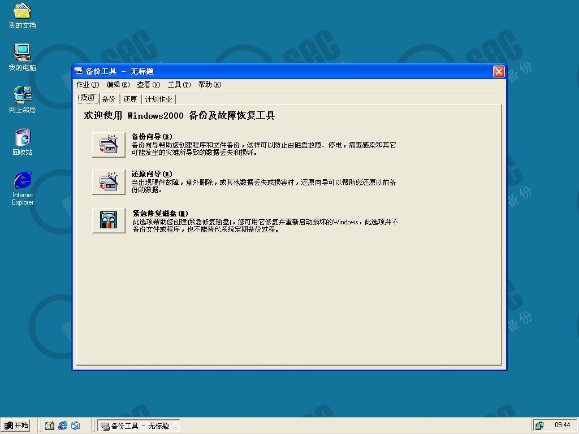Open the 查看(V) menu

(149, 85)
